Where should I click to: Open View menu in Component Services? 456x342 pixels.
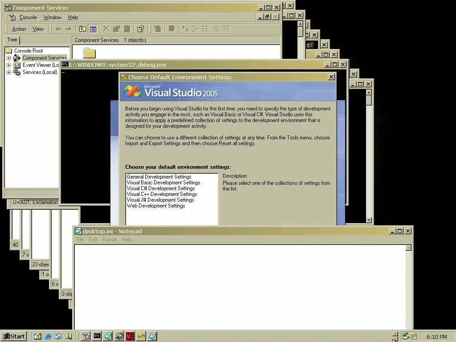[38, 29]
